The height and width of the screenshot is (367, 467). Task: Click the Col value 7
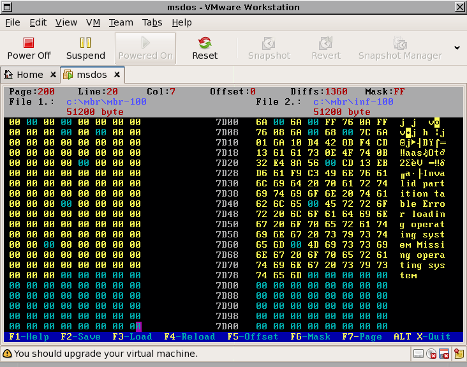pos(172,91)
